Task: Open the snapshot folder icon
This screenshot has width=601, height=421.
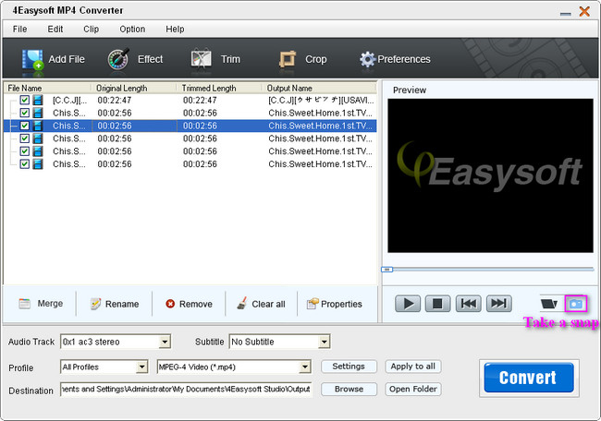Action: 549,304
